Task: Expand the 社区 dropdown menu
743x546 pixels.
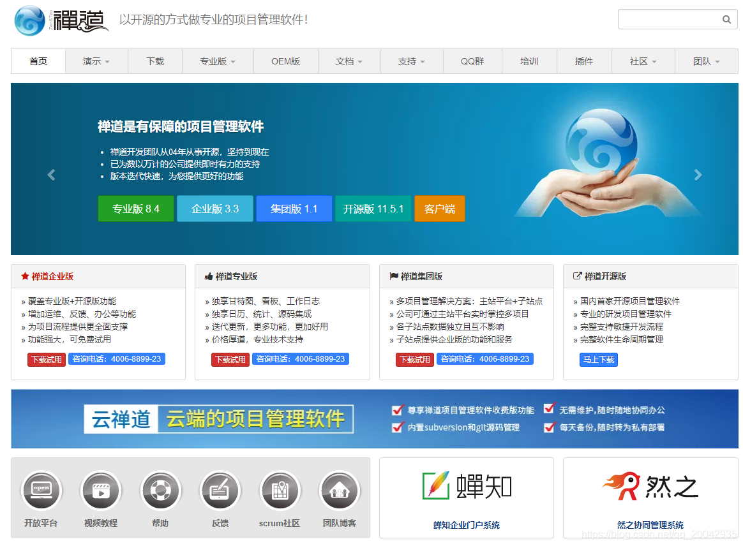Action: 643,61
